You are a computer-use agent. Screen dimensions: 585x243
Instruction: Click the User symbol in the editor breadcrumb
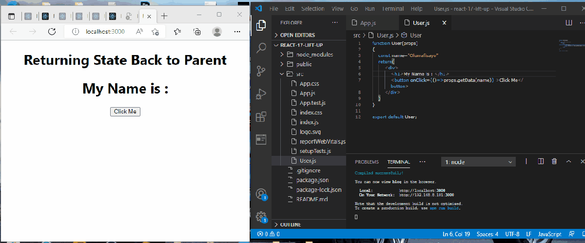[x=411, y=35]
